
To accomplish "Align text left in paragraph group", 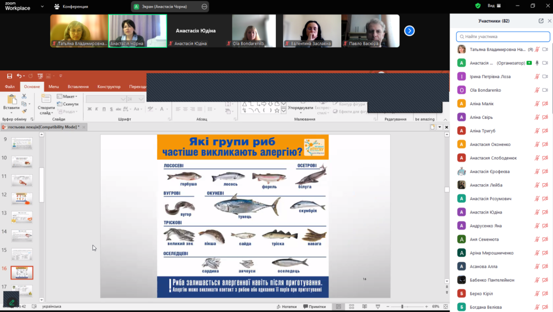I will (178, 109).
